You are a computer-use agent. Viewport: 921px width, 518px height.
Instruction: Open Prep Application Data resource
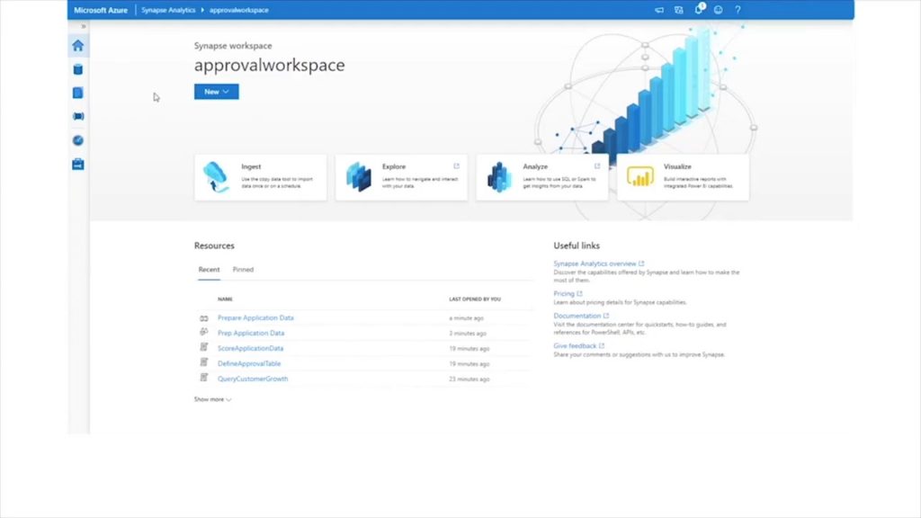tap(251, 333)
